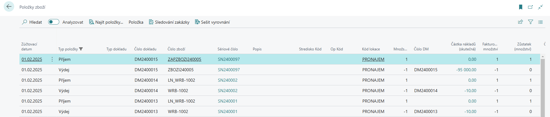The height and width of the screenshot is (117, 550).
Task: Click the Částka nákladů (skutečná) header
Action: [x=463, y=47]
